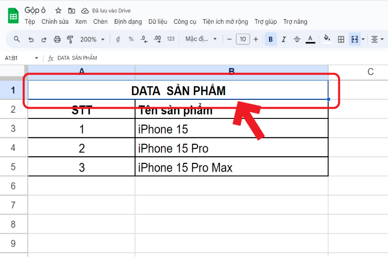Open the Google Sheets home icon

tap(13, 16)
